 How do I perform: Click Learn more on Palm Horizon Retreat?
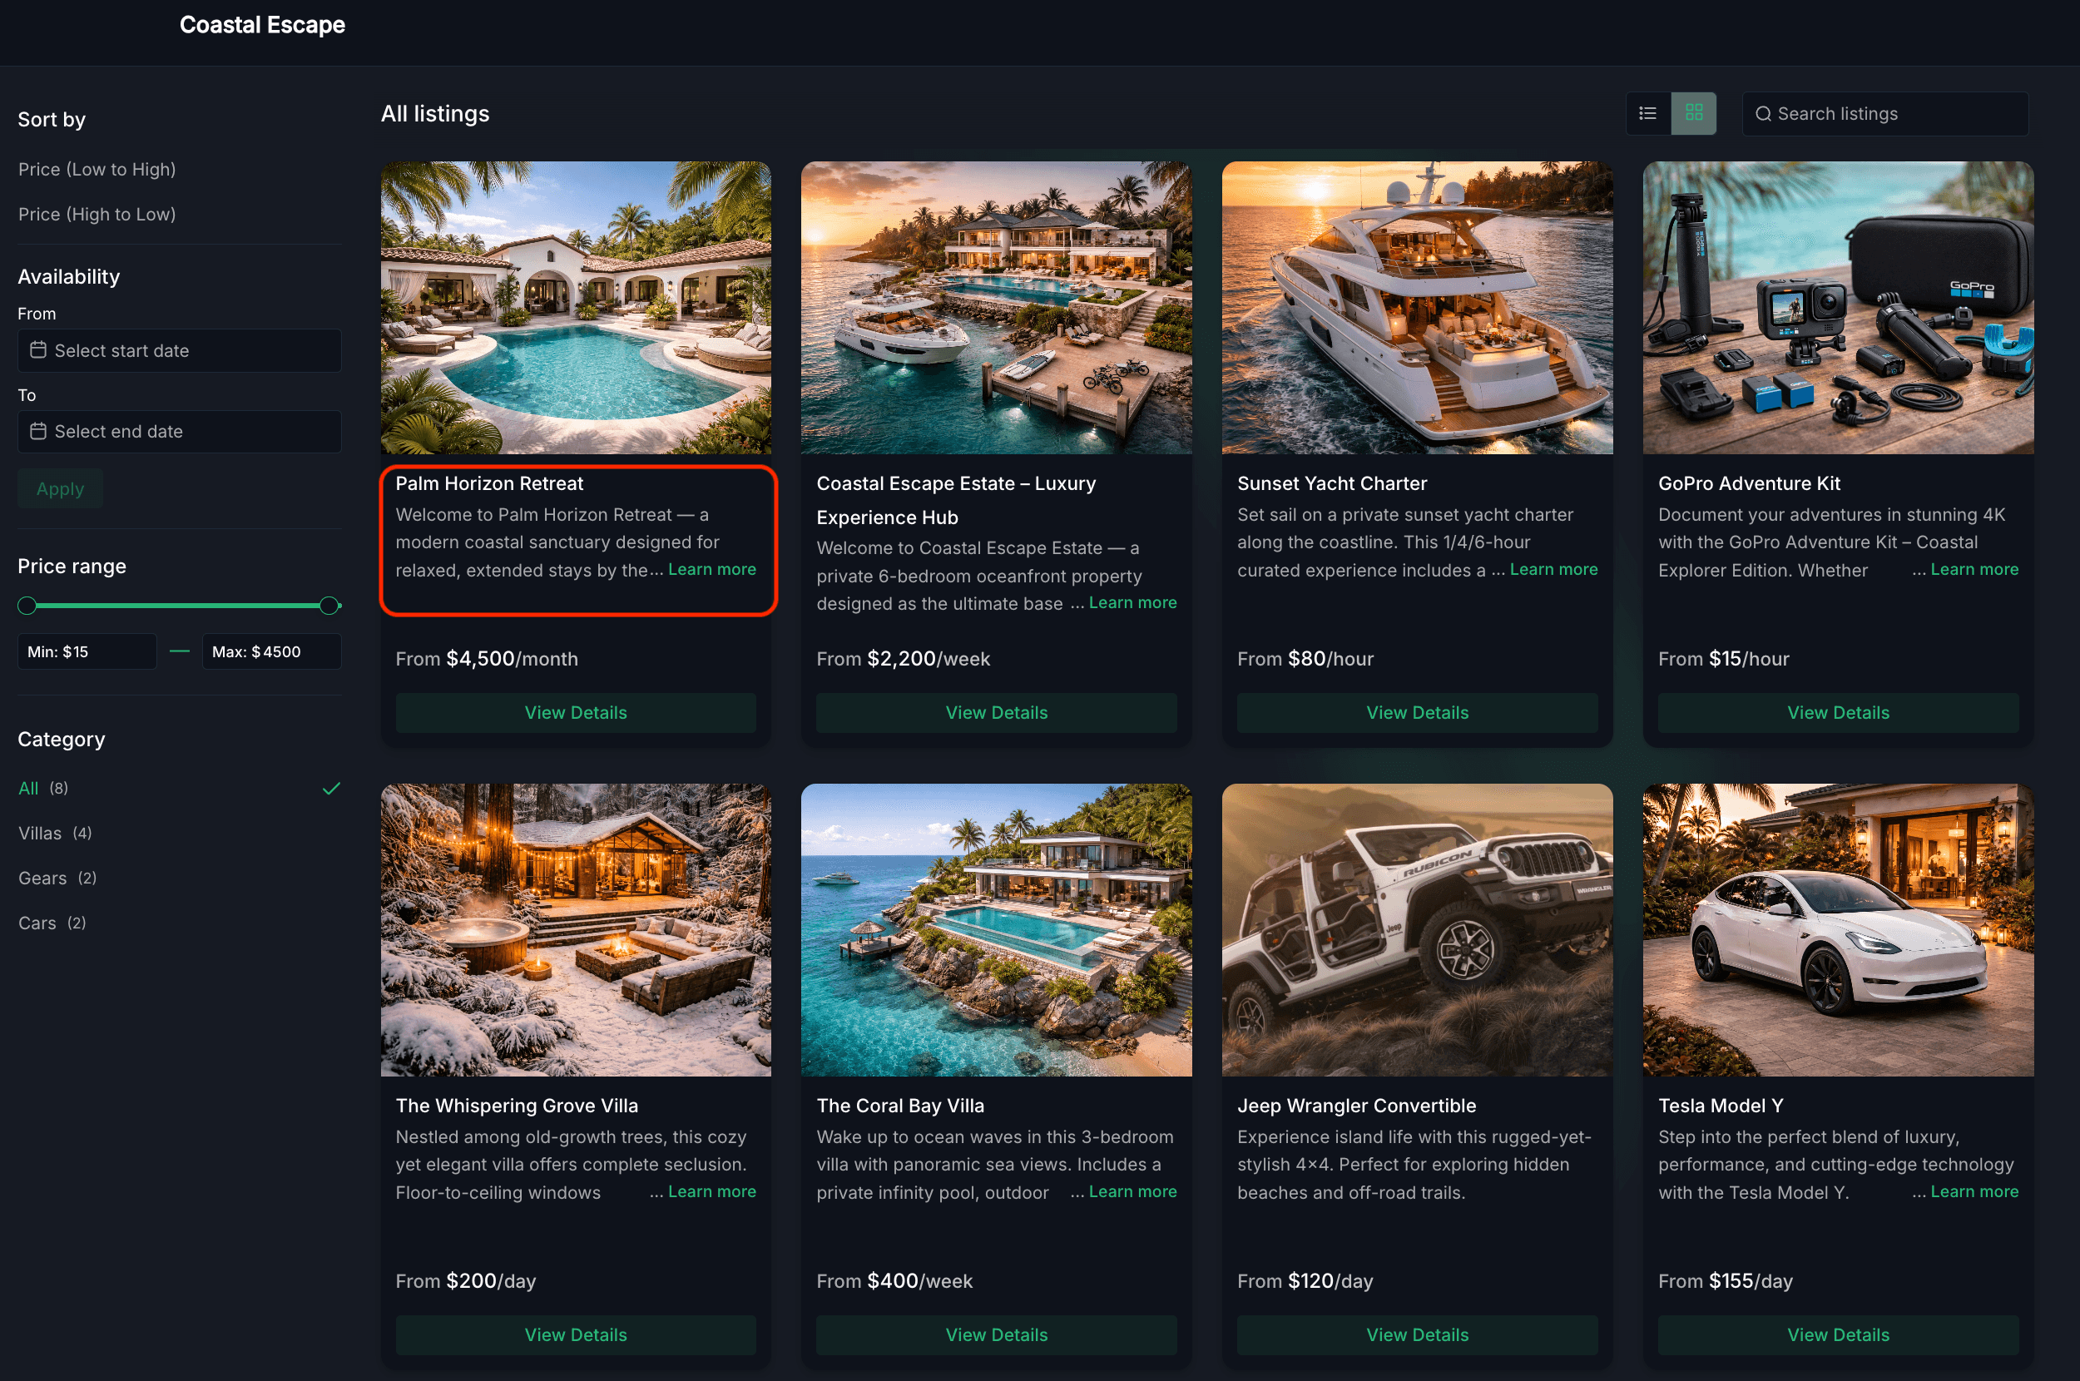tap(711, 570)
